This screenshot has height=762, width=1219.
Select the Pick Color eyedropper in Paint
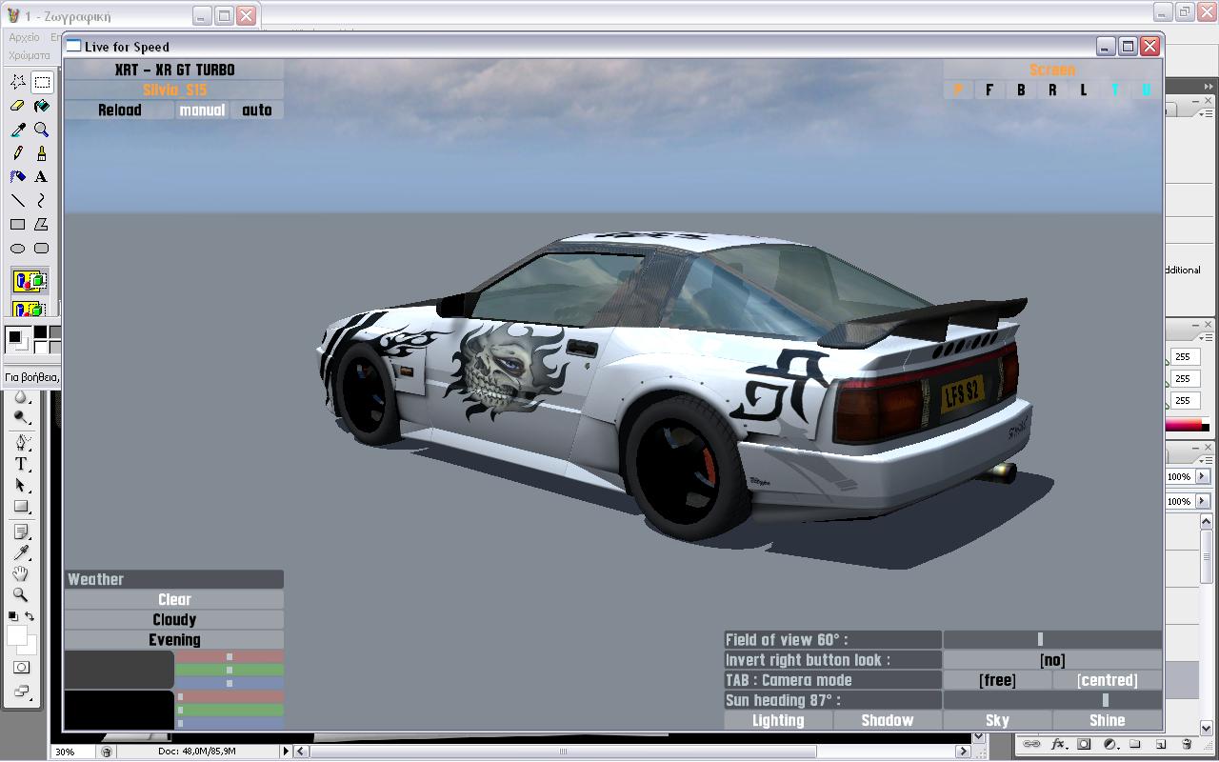(18, 130)
